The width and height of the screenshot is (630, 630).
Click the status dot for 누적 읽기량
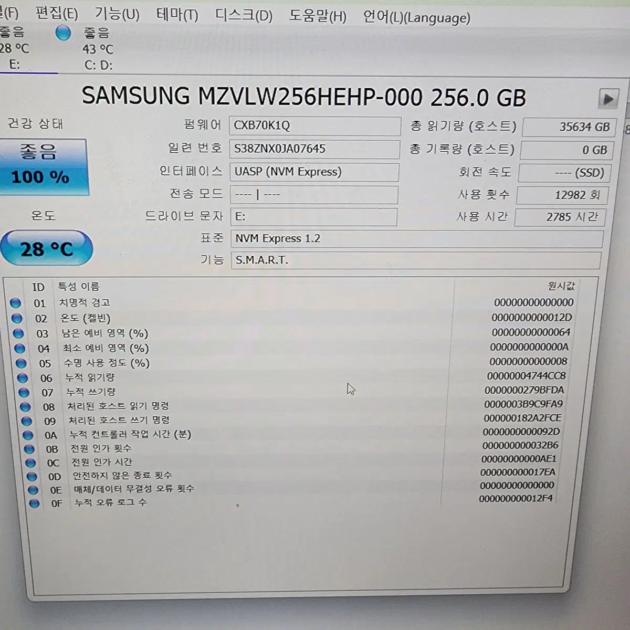coord(23,378)
